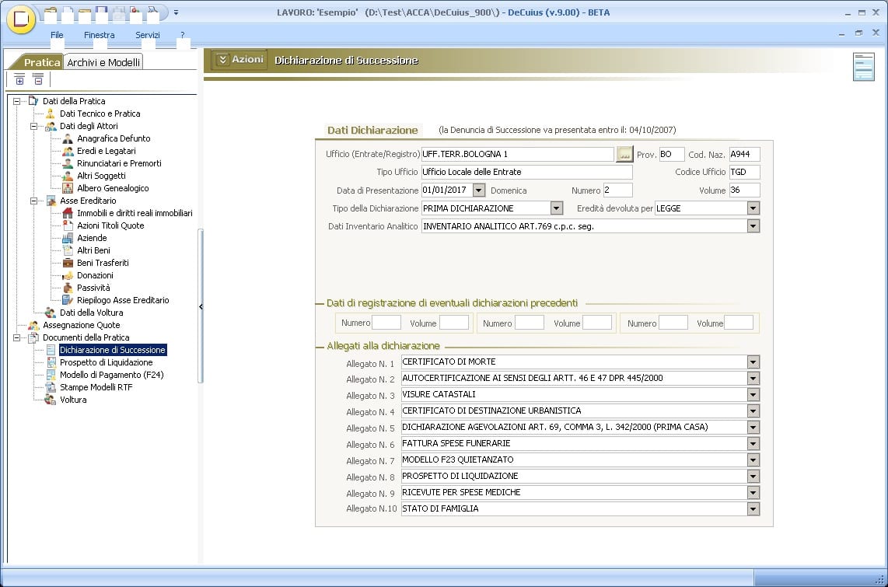
Task: Switch to Archivi e Modelli tab
Action: tap(103, 62)
